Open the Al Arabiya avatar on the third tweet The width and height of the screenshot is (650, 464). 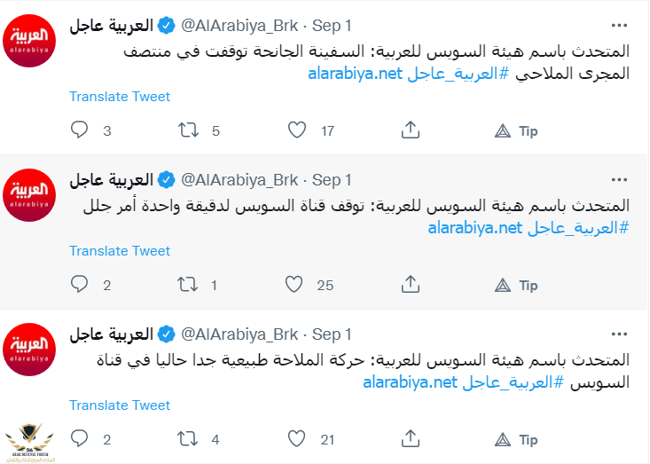click(29, 350)
